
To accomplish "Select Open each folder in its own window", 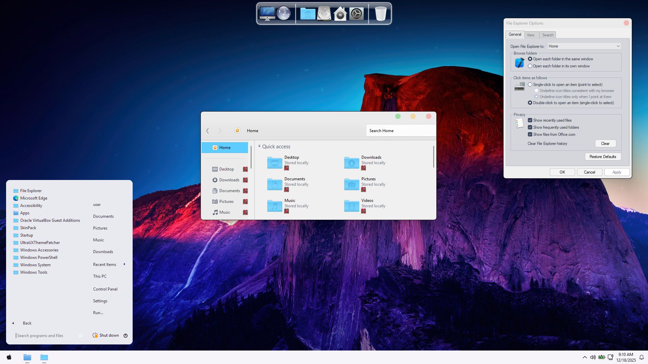I will 530,66.
